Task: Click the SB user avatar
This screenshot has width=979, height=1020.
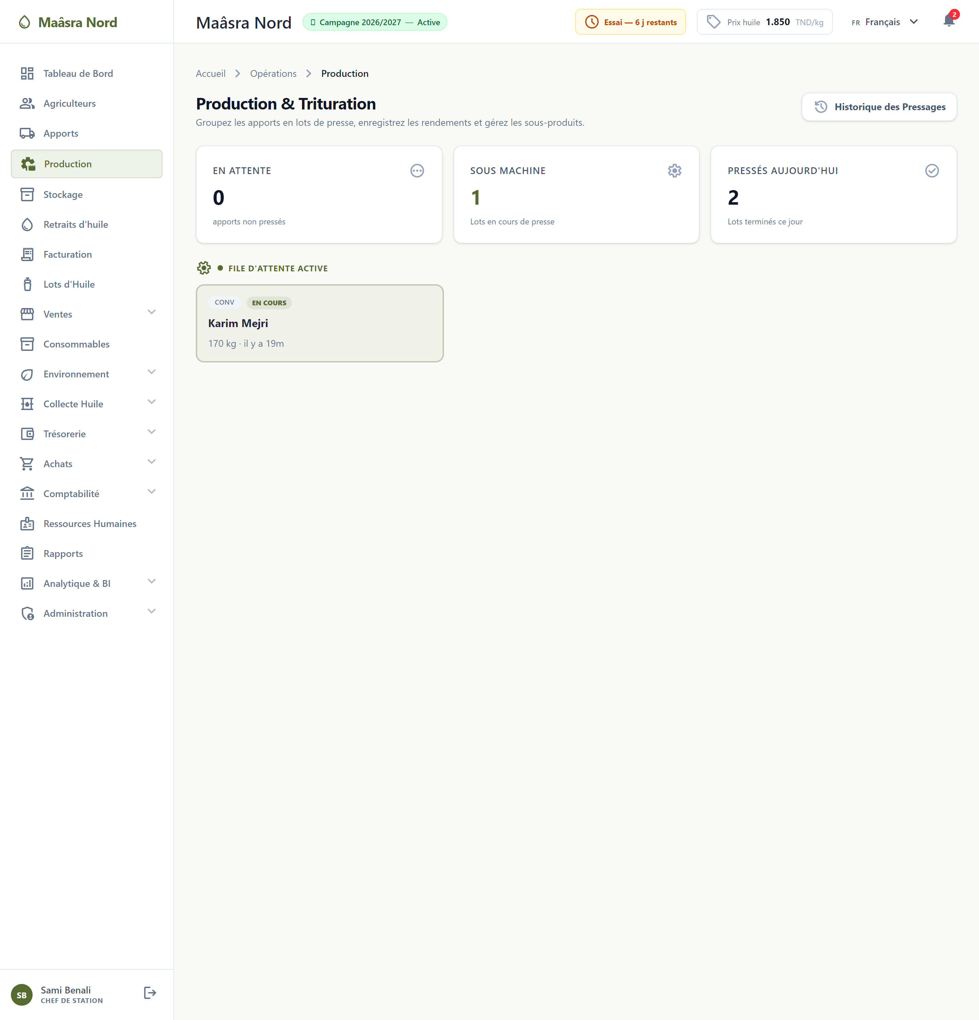Action: (x=21, y=995)
